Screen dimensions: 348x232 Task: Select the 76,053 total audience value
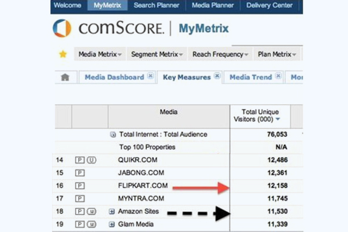[277, 134]
